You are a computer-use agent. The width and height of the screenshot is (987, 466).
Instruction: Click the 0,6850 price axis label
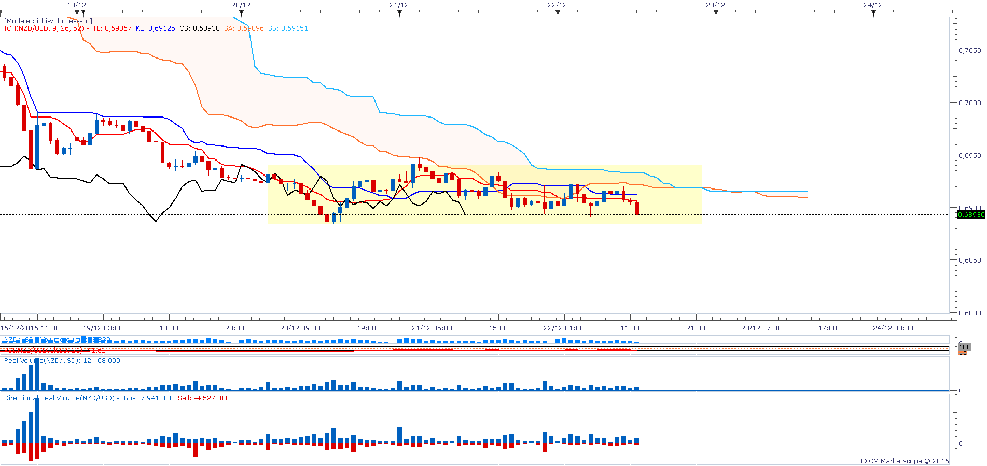tap(970, 260)
